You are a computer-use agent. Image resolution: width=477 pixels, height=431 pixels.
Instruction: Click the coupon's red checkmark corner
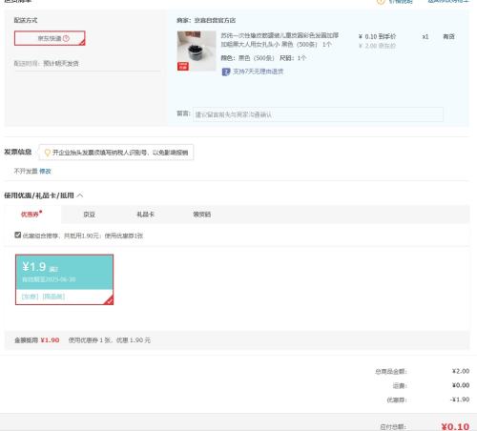point(109,300)
